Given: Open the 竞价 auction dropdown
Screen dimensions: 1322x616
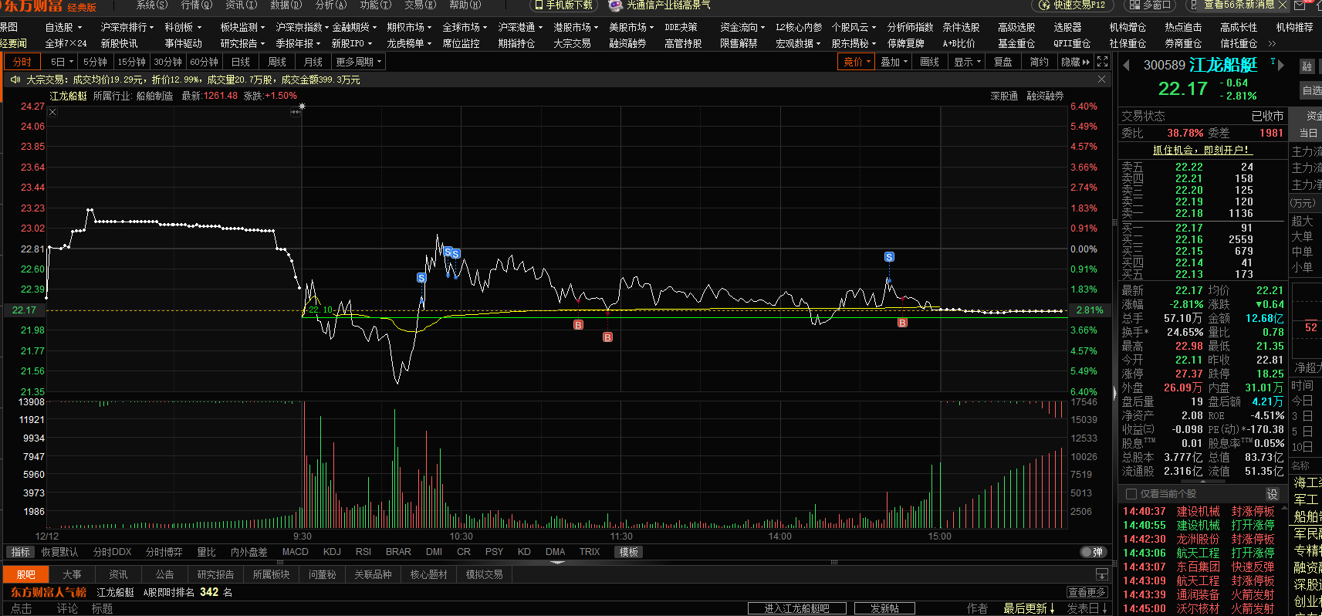Looking at the screenshot, I should tap(857, 62).
